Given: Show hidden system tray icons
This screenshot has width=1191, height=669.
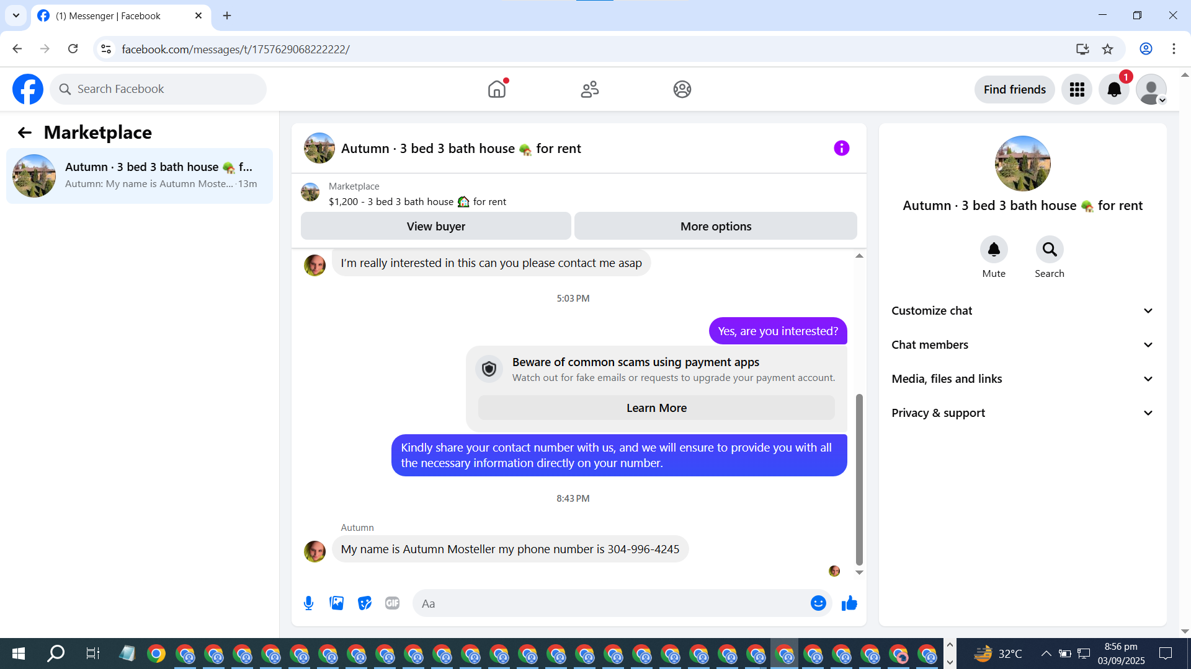Looking at the screenshot, I should click(x=1046, y=654).
